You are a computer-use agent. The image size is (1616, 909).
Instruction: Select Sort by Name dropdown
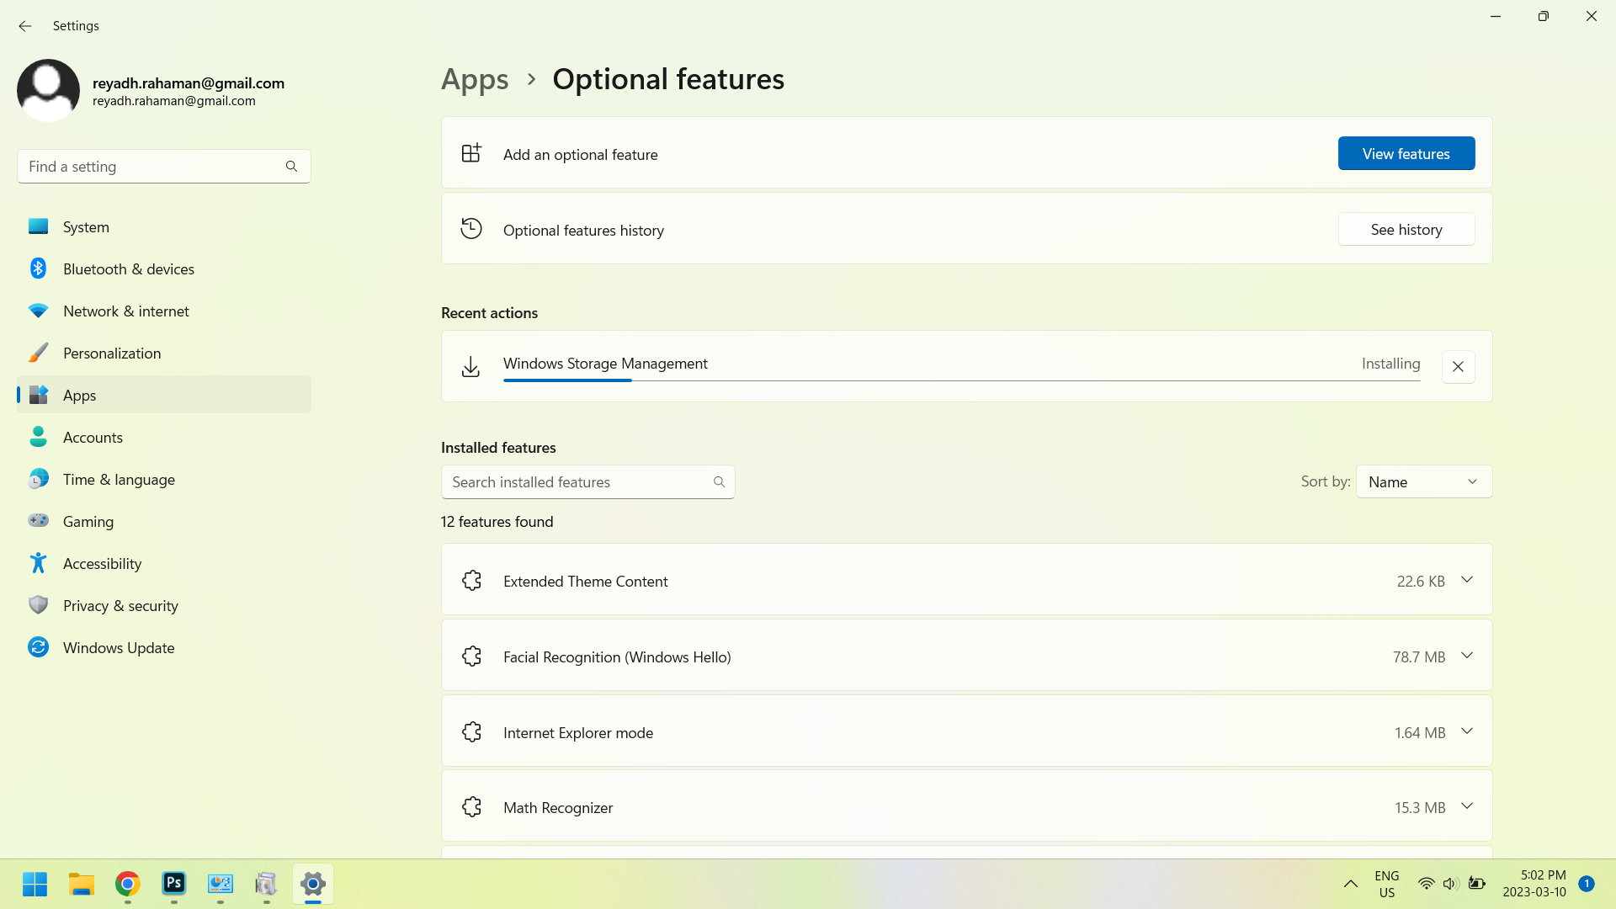pos(1424,481)
